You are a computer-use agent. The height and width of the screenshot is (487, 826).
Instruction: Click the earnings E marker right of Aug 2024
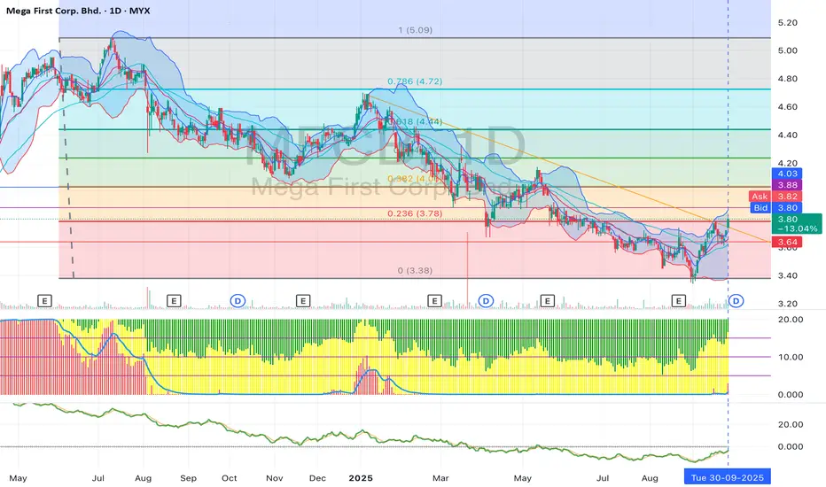(174, 301)
